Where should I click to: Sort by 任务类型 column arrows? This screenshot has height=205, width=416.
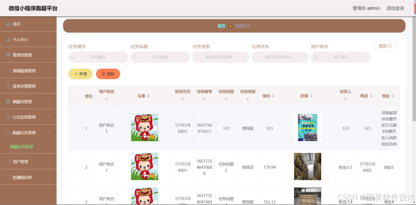[248, 99]
